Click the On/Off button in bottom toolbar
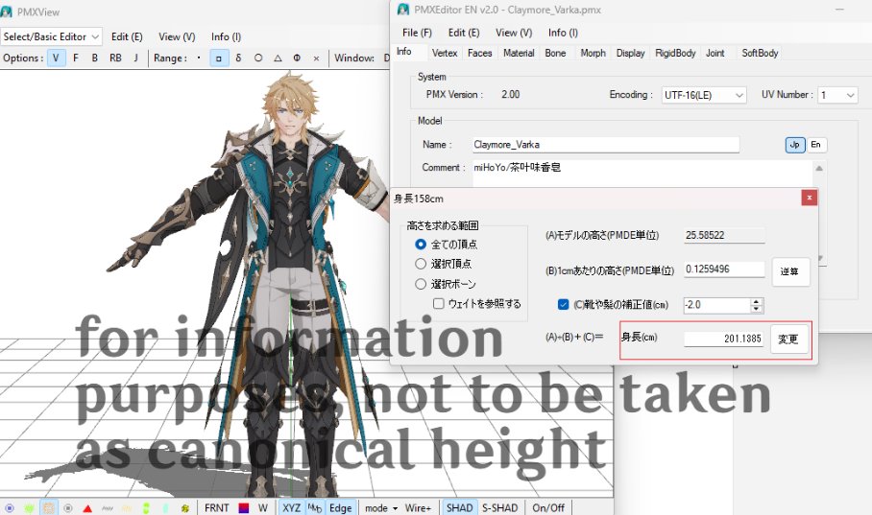The height and width of the screenshot is (515, 872). [548, 507]
